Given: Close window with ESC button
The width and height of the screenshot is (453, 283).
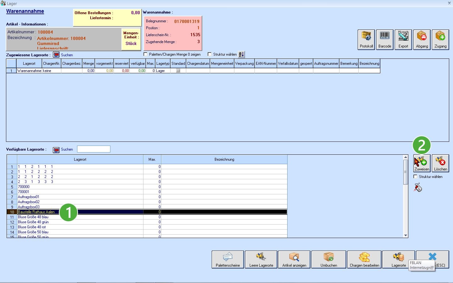Looking at the screenshot, I should (433, 259).
